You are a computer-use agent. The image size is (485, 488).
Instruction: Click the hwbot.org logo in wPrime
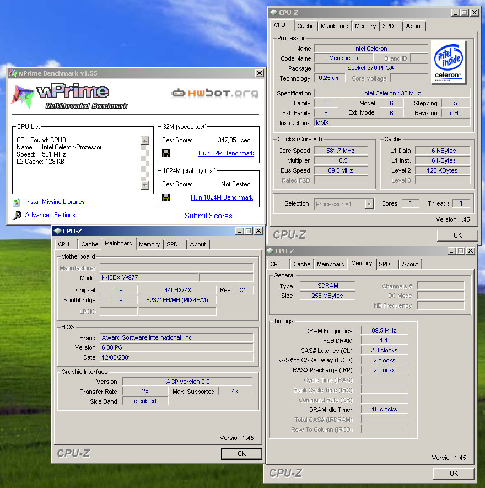point(214,93)
